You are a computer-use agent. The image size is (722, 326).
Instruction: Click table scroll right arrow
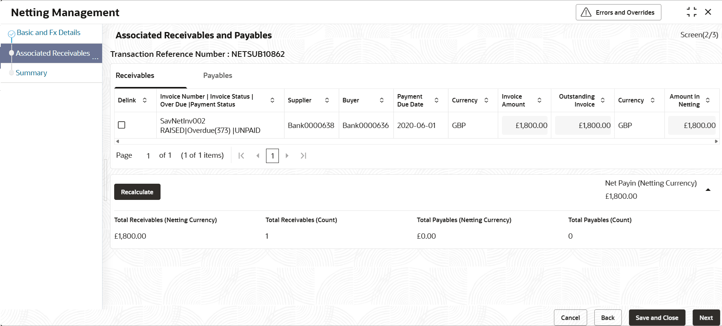coord(716,142)
